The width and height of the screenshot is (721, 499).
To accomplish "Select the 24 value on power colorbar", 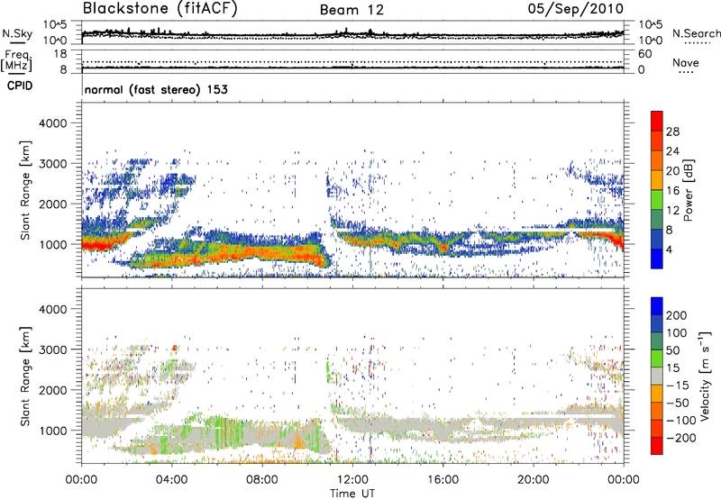I will click(x=672, y=151).
